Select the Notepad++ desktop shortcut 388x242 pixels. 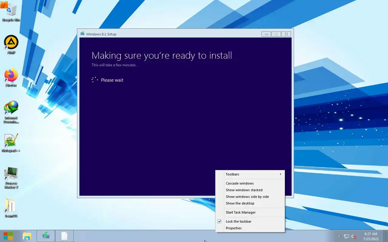point(11,143)
